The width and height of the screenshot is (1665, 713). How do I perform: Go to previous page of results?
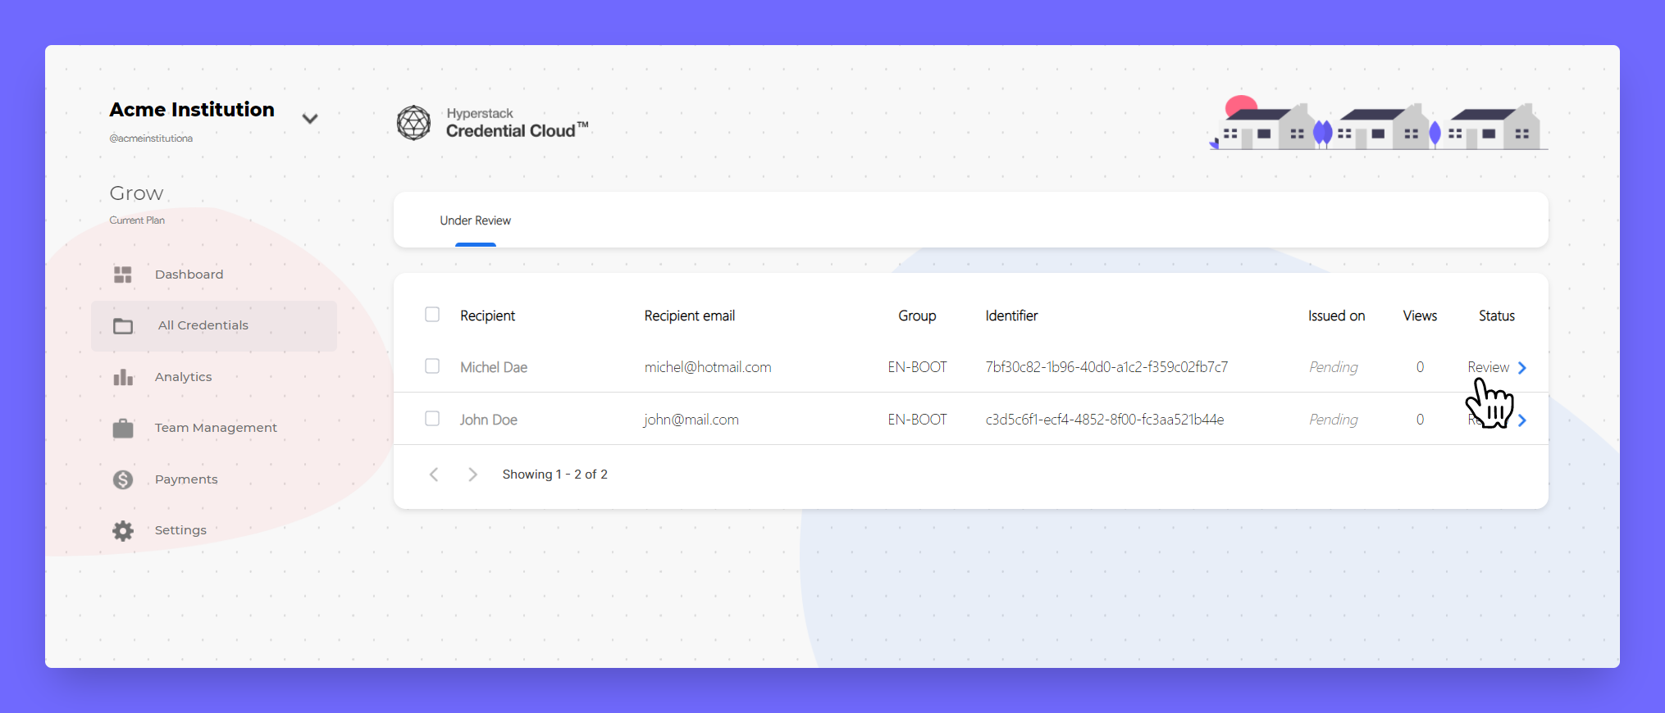pyautogui.click(x=434, y=475)
